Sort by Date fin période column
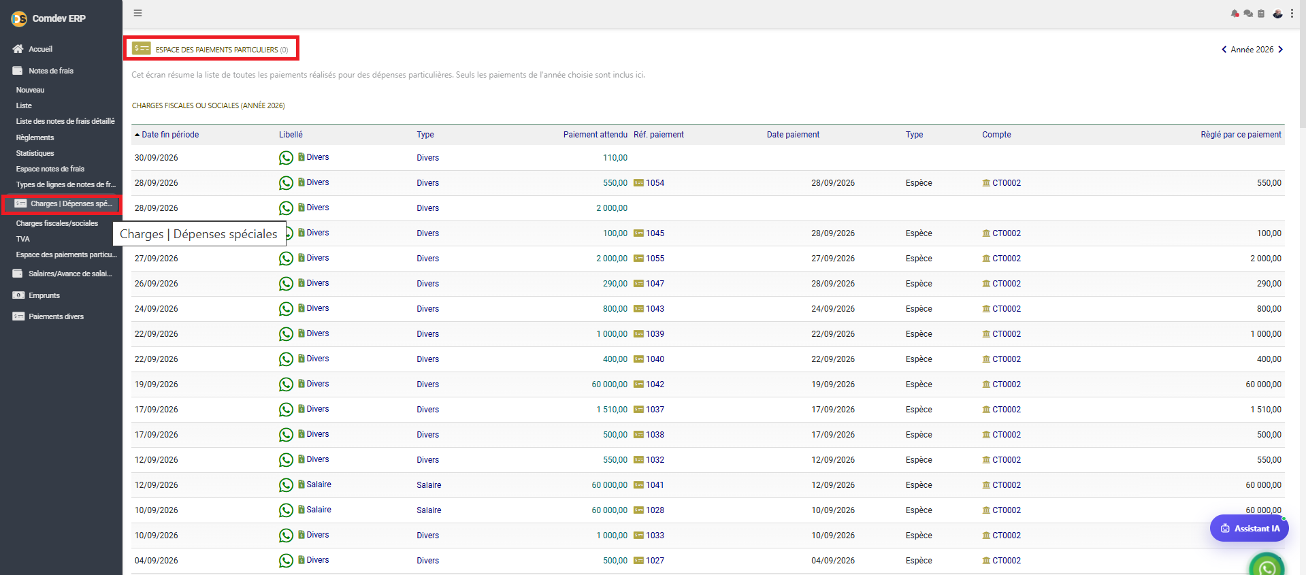This screenshot has height=575, width=1306. (170, 135)
